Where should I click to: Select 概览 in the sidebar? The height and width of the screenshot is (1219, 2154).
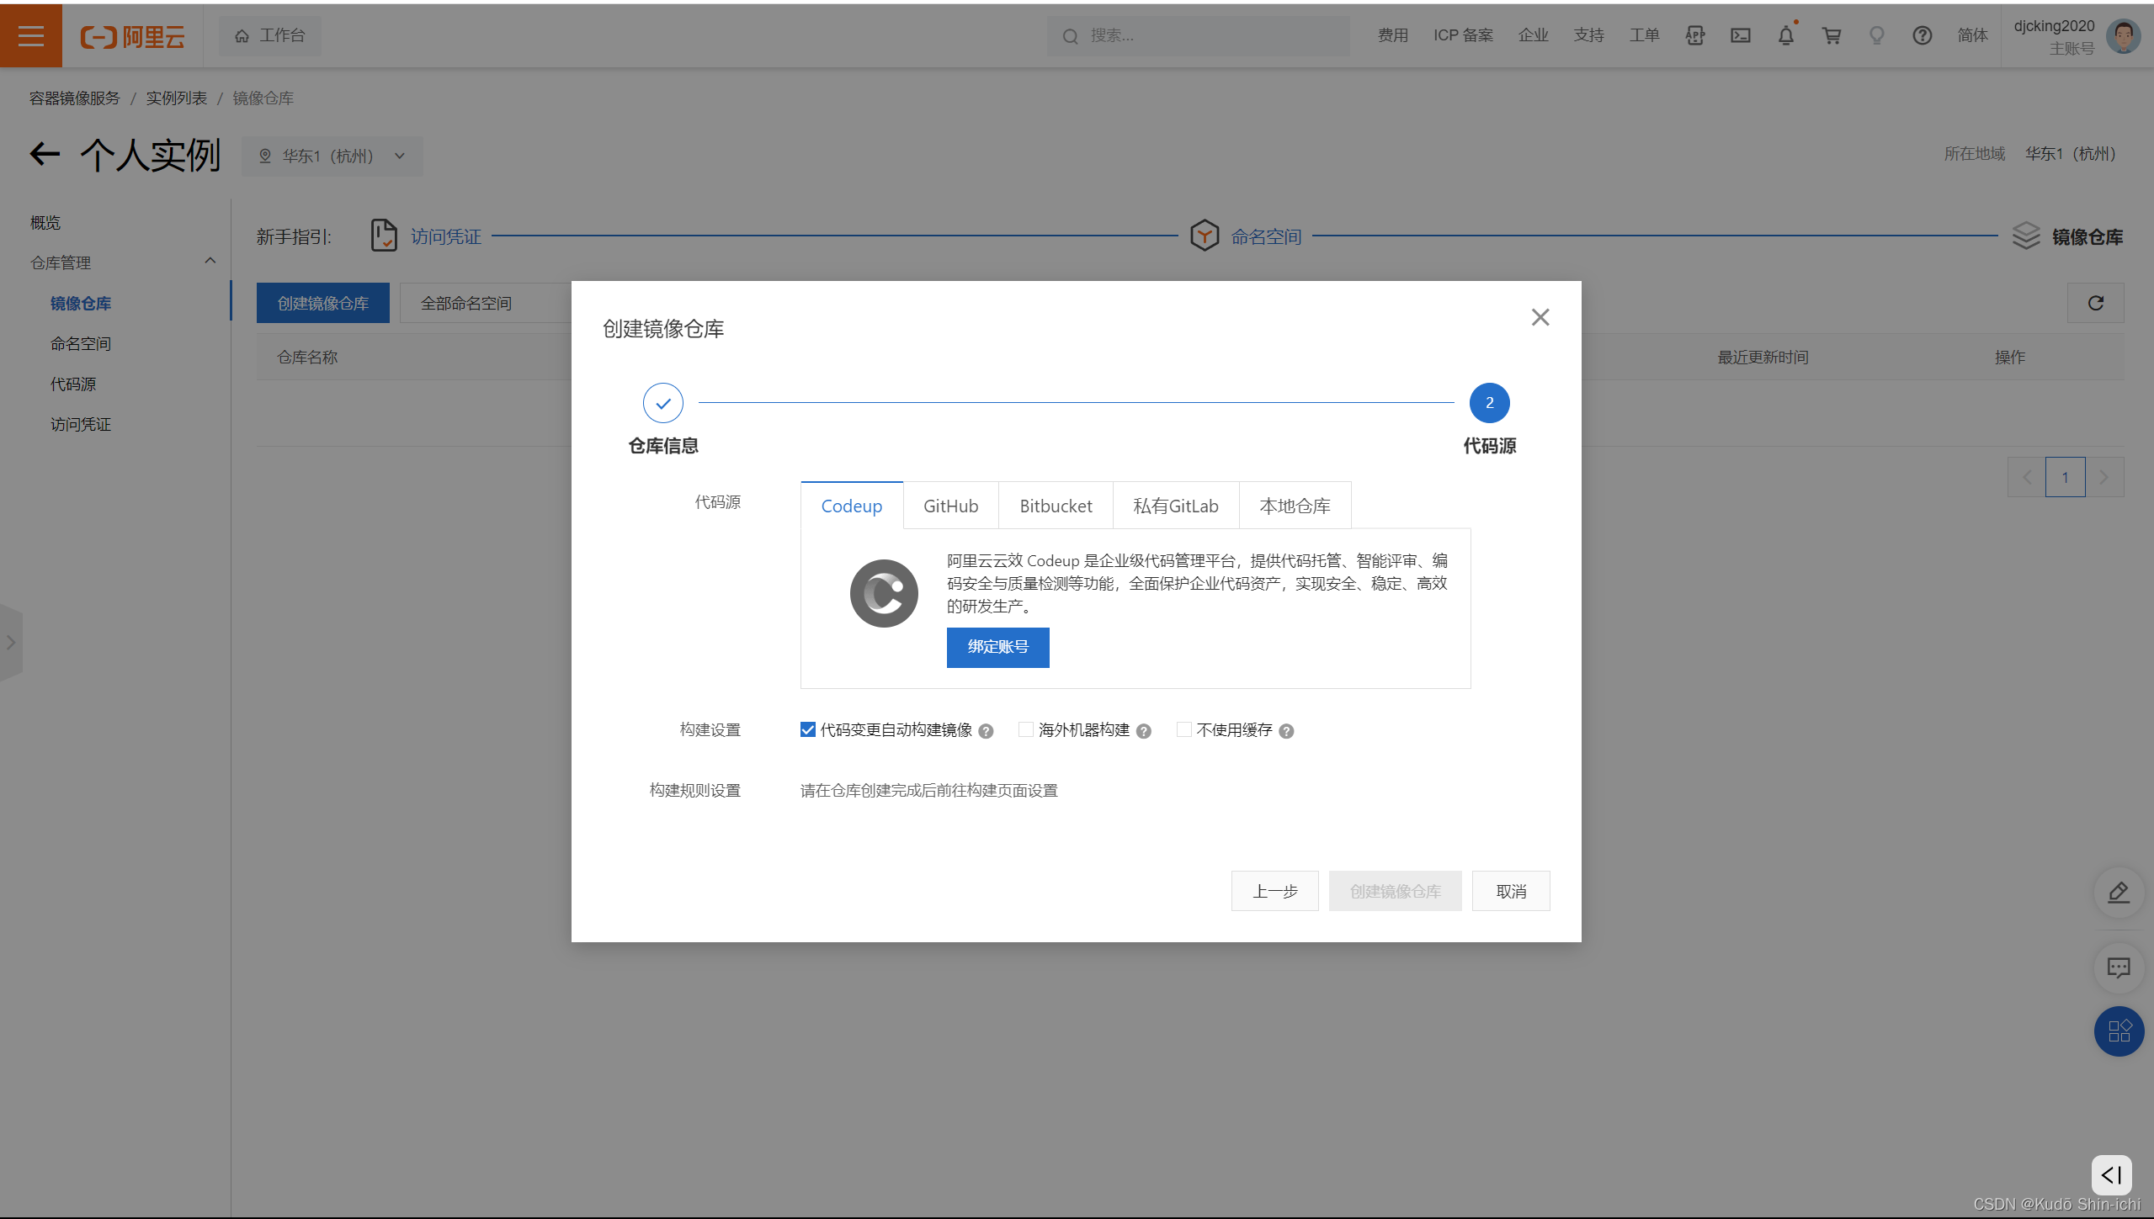45,223
